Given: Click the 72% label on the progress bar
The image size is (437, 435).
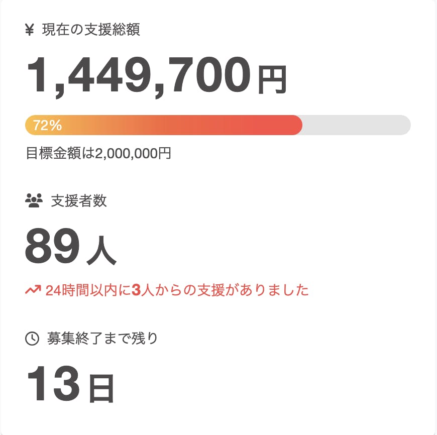Looking at the screenshot, I should pos(47,126).
